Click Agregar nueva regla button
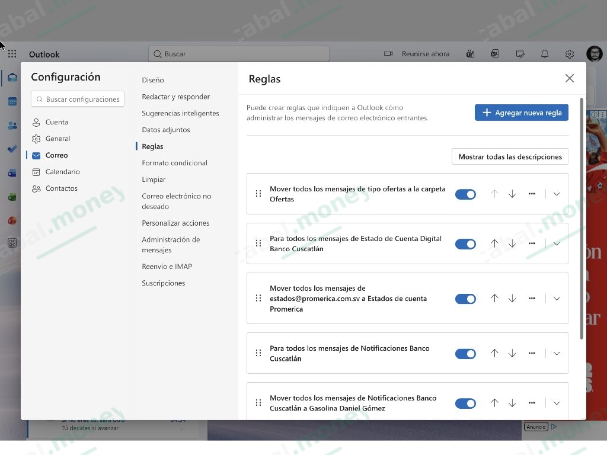This screenshot has height=455, width=607. [521, 112]
